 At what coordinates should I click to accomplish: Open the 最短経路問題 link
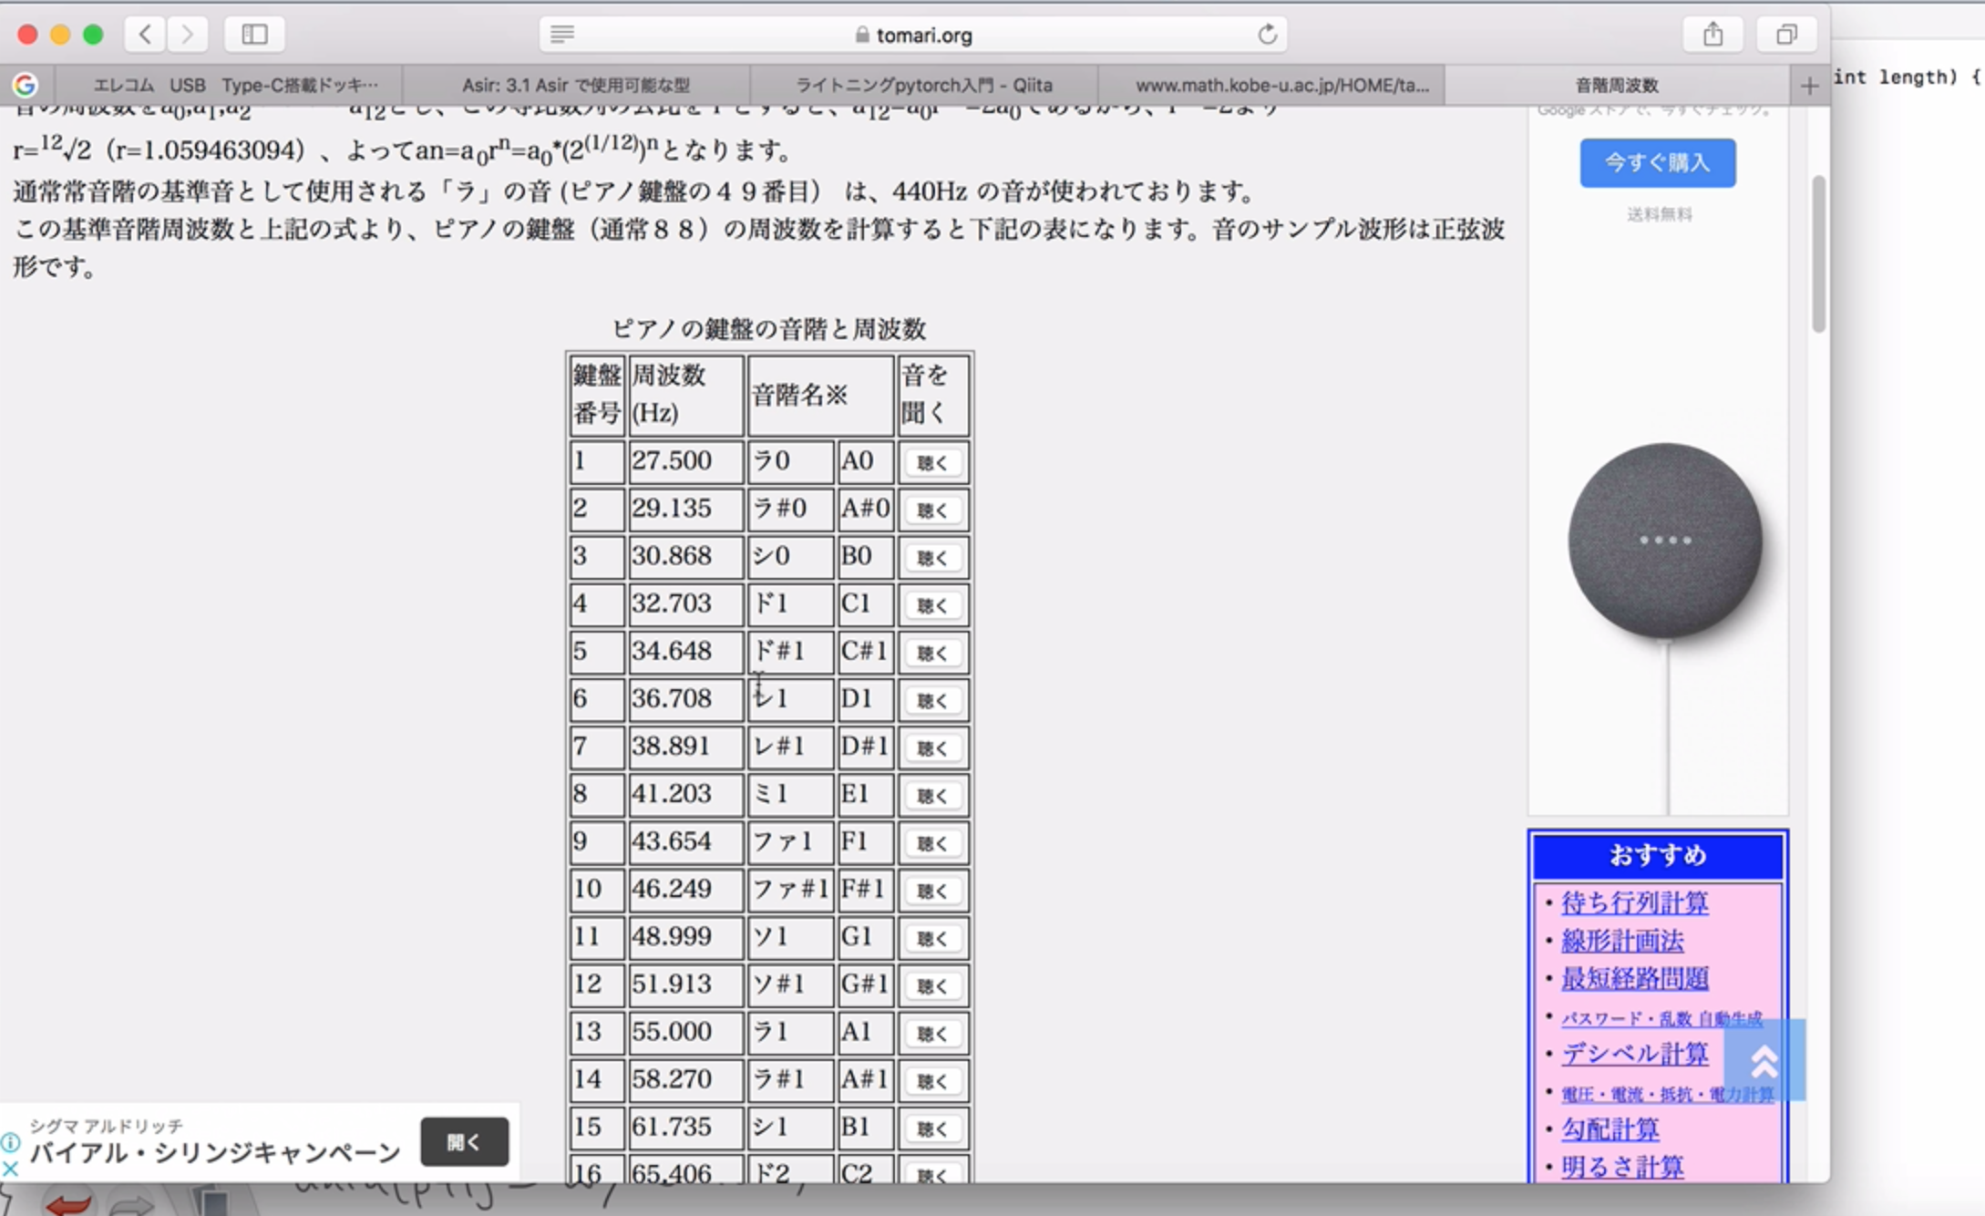[1635, 978]
